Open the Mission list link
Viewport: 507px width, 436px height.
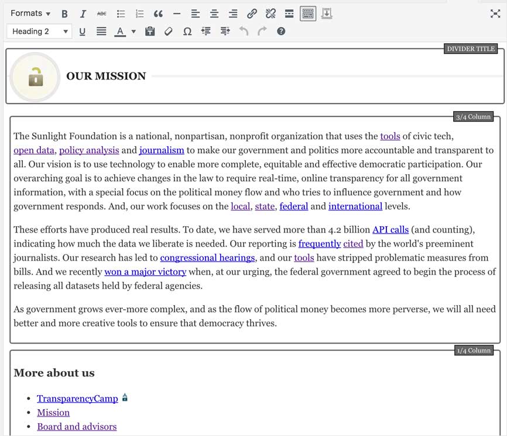point(53,413)
